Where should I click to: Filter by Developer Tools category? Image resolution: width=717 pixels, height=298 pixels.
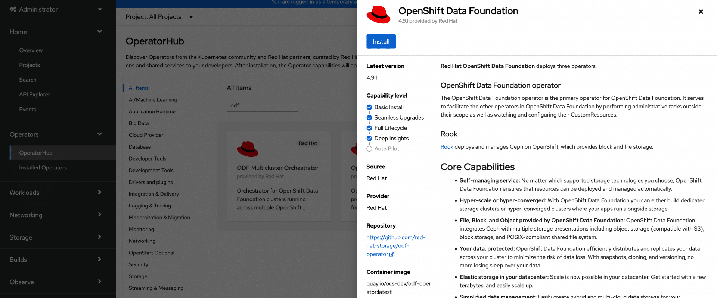[x=148, y=159]
